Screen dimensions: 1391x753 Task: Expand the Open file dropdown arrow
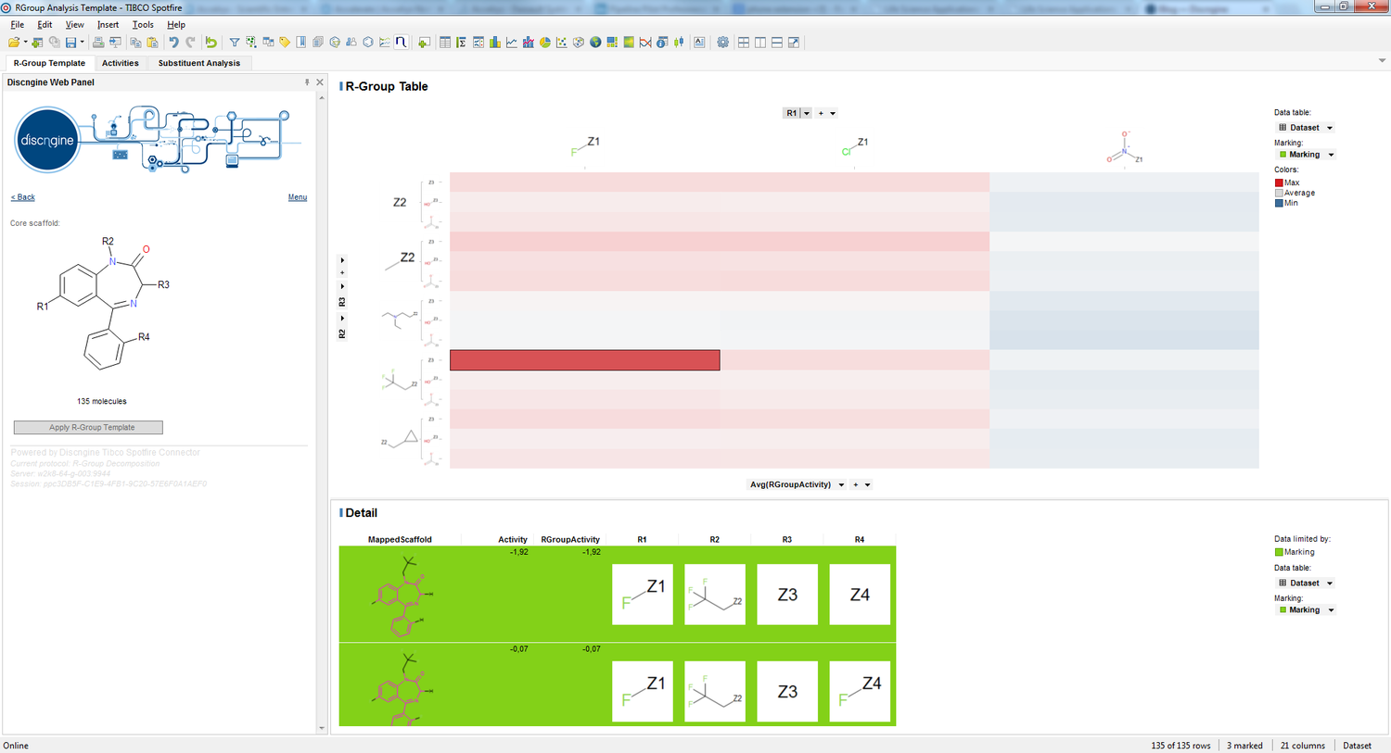[26, 43]
